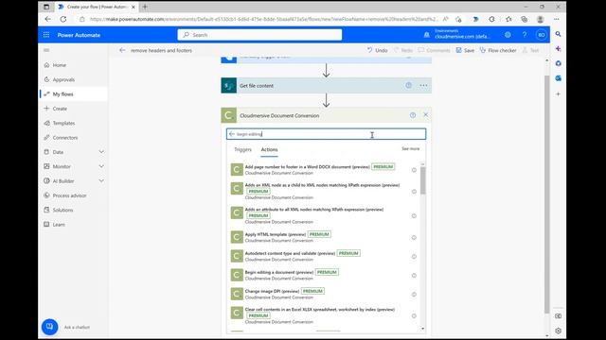Open the help question mark in the header
606x340 pixels.
click(x=525, y=35)
